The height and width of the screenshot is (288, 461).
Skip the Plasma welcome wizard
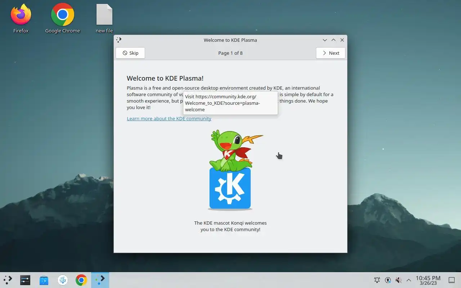tap(130, 53)
